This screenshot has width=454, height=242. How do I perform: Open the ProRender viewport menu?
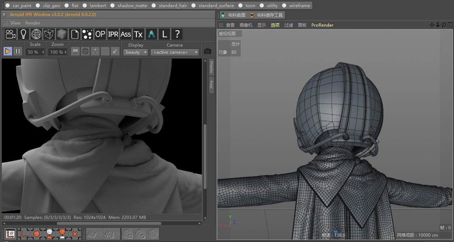tap(322, 25)
